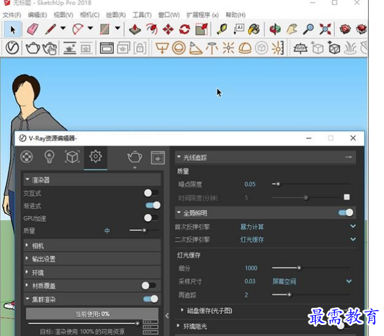
Task: Select the Tape Measure tool
Action: pyautogui.click(x=222, y=29)
